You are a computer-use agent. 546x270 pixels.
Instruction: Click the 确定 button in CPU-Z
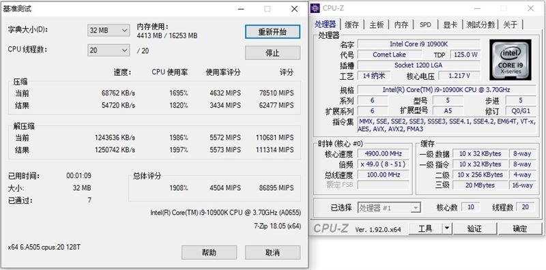(x=520, y=228)
